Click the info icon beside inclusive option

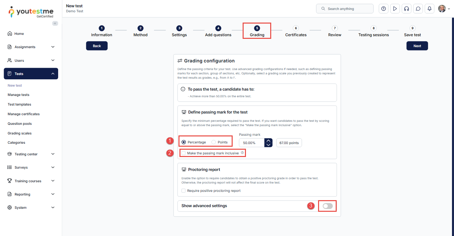(x=242, y=153)
